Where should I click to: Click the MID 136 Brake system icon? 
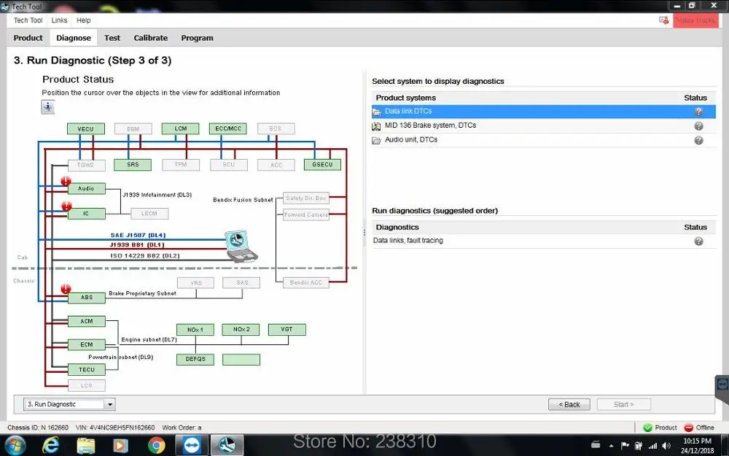377,126
